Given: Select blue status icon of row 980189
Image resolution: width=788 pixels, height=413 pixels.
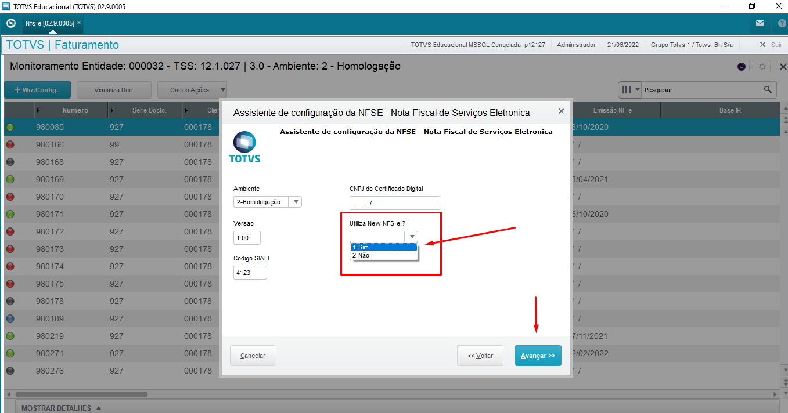Looking at the screenshot, I should [x=10, y=318].
